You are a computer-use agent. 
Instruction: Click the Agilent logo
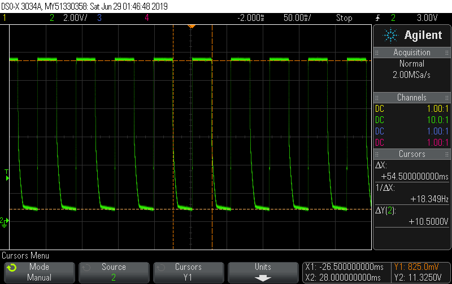pos(412,35)
